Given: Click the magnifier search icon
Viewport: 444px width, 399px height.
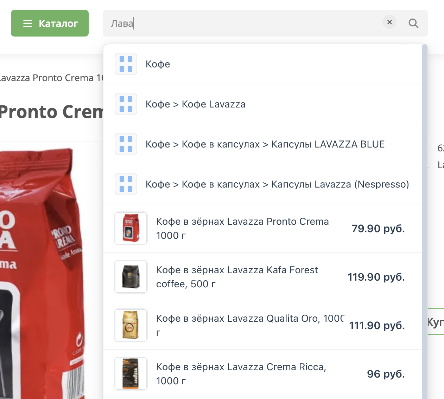Looking at the screenshot, I should click(x=413, y=23).
